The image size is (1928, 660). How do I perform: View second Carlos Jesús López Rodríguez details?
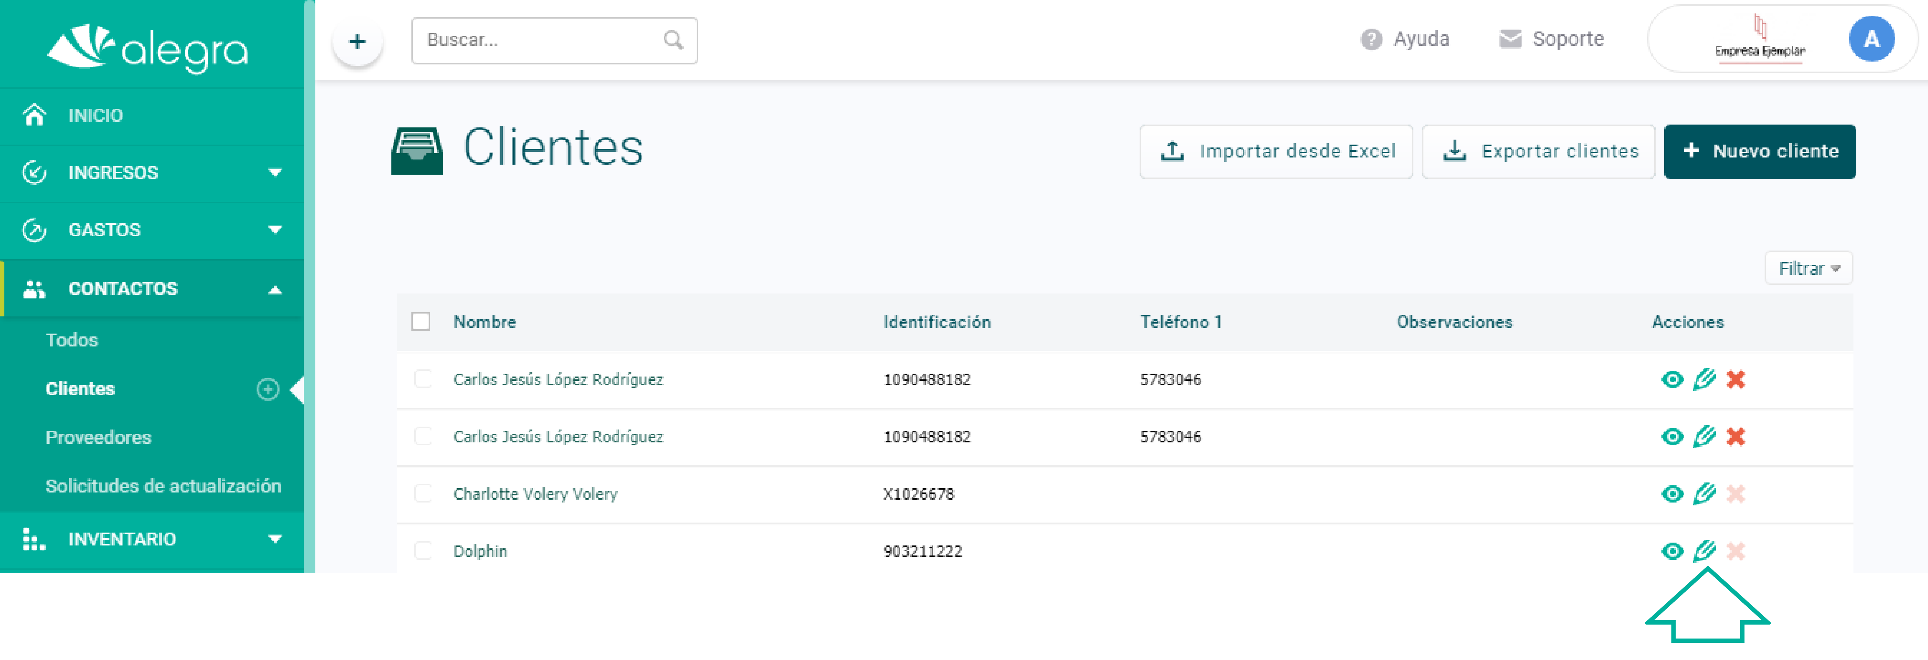1672,437
